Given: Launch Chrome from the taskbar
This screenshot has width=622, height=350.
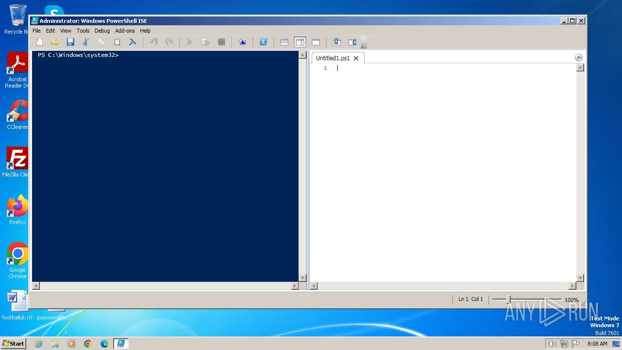Looking at the screenshot, I should click(88, 344).
